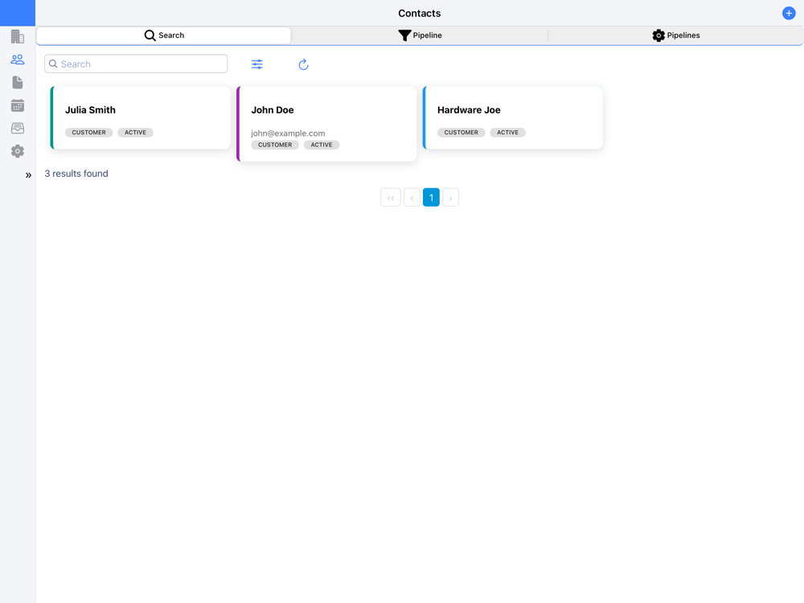Refresh the contacts list
Screen dimensions: 804x603
tap(304, 64)
